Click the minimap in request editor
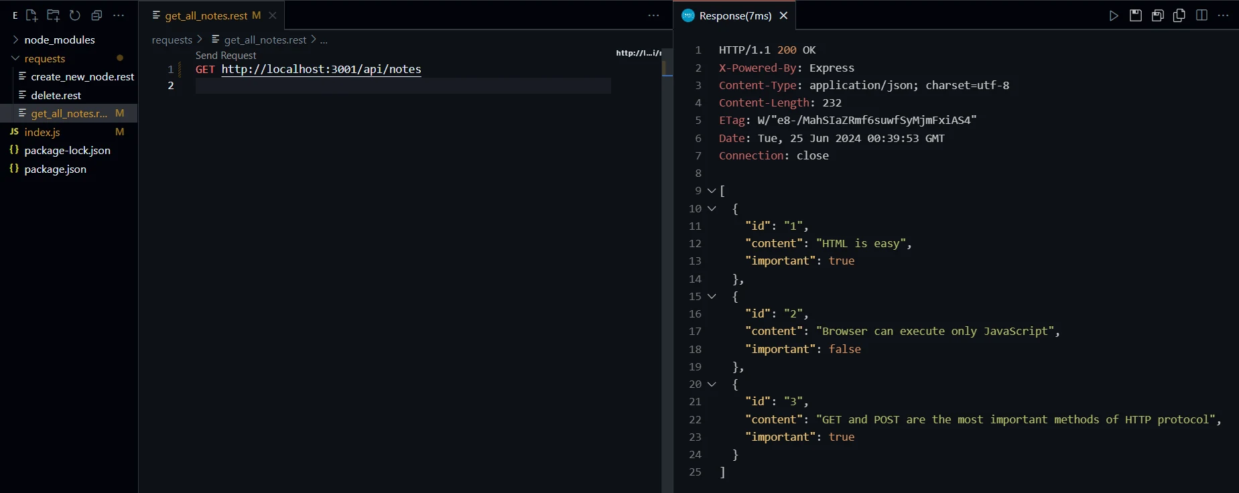The height and width of the screenshot is (493, 1239). pos(639,53)
